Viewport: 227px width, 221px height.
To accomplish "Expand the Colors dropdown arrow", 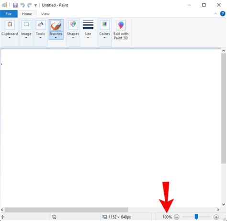I will pyautogui.click(x=104, y=38).
